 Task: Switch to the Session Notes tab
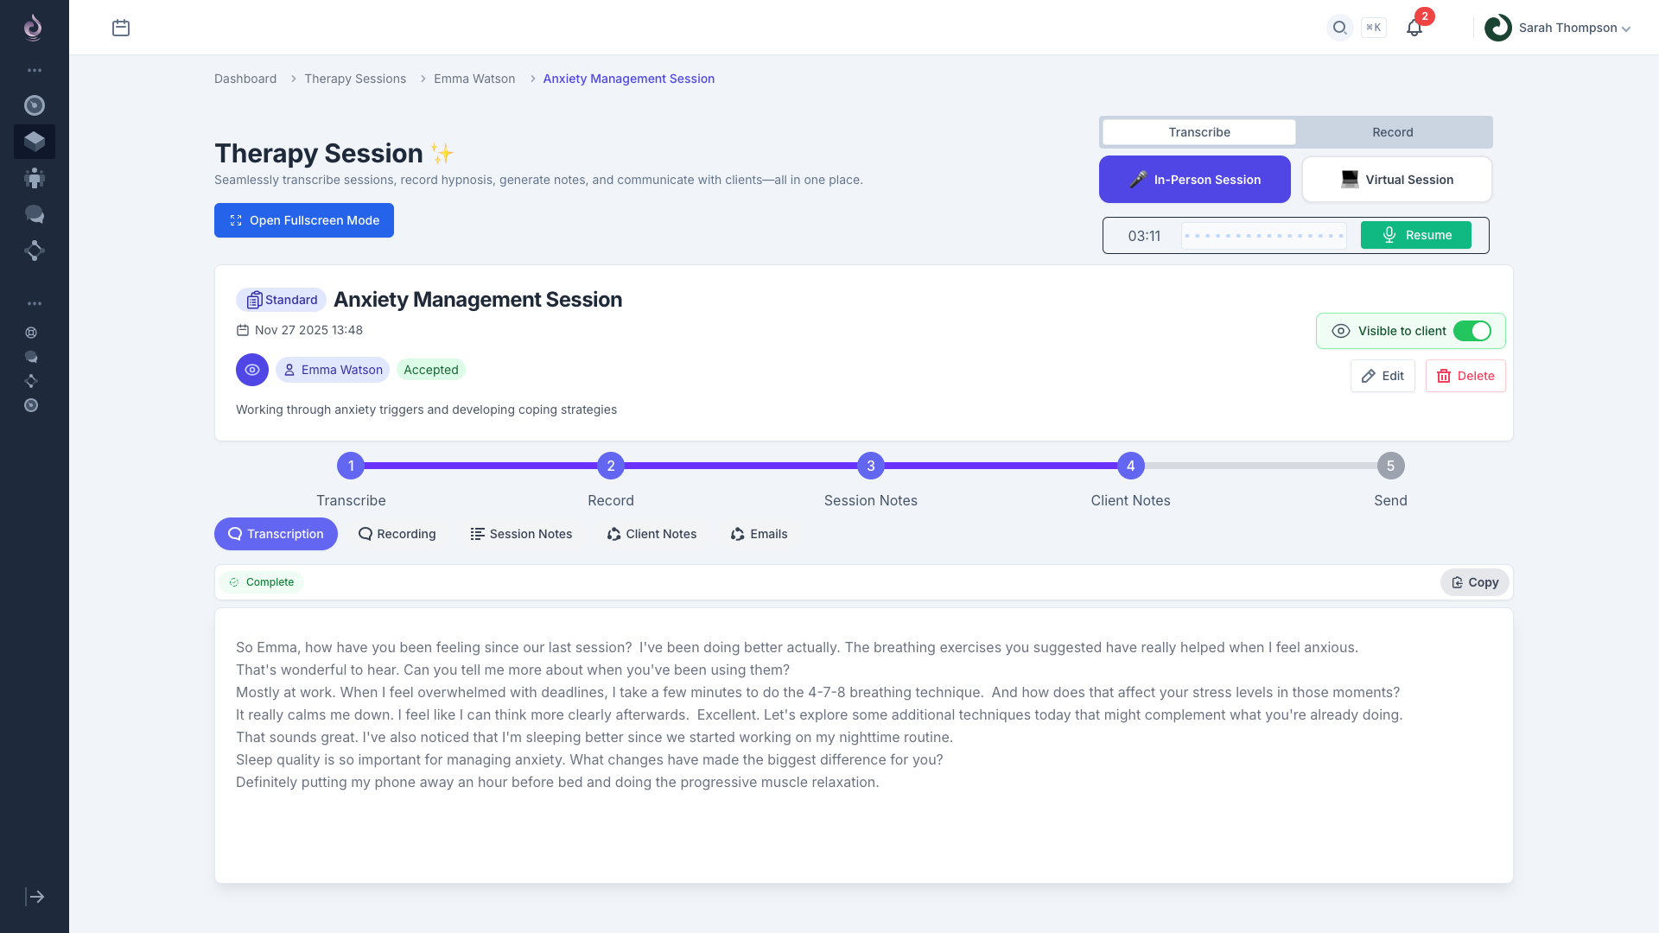(521, 534)
